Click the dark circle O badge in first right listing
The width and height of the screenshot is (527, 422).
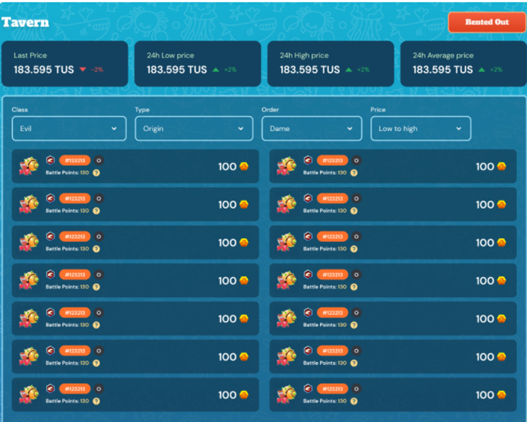357,160
